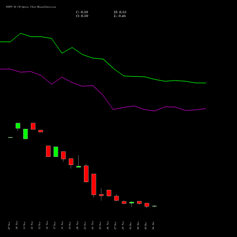Click the red candle above 12 Nov
This screenshot has height=237, width=237.
33,126
